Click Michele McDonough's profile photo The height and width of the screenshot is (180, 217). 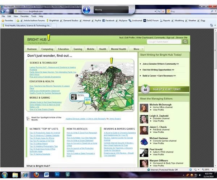(x=144, y=108)
